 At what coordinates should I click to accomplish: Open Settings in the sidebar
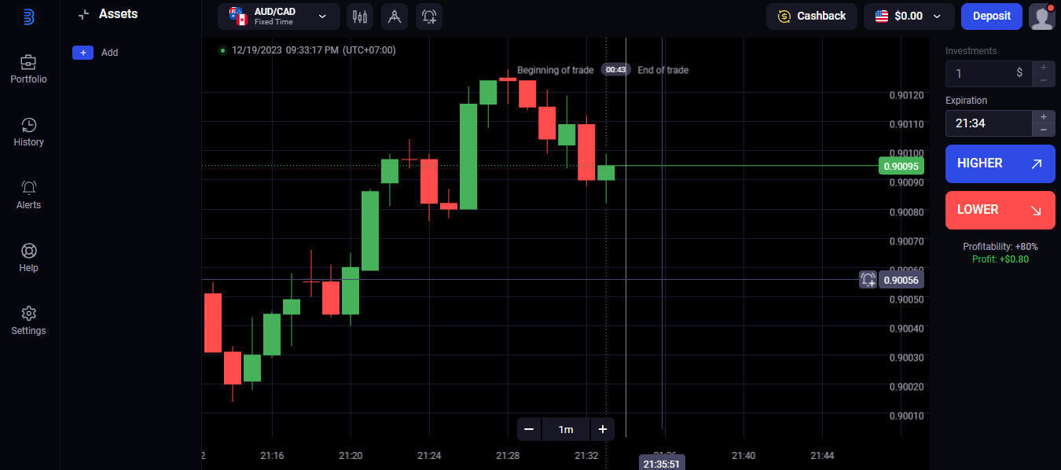click(28, 321)
